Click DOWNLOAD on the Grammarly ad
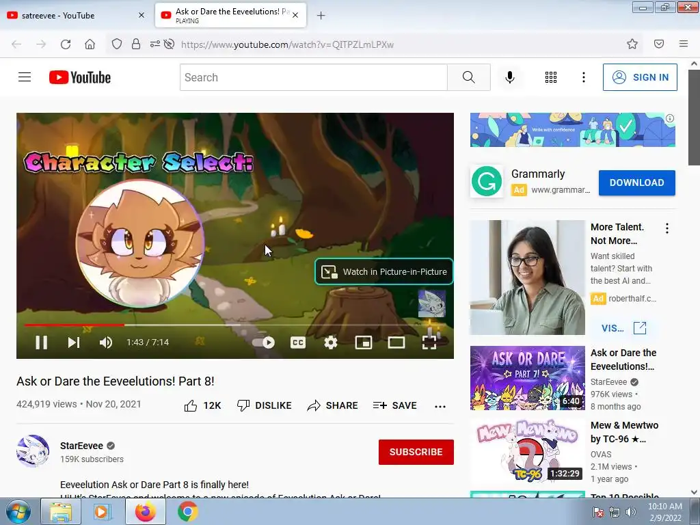 point(636,183)
